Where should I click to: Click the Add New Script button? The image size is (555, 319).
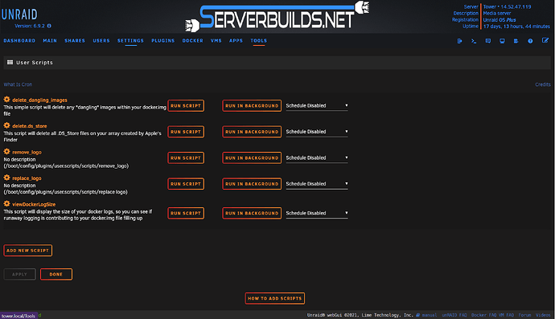pyautogui.click(x=27, y=251)
